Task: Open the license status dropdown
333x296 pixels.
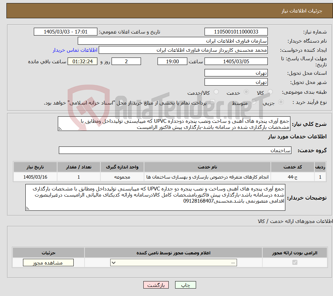Action: (173, 263)
